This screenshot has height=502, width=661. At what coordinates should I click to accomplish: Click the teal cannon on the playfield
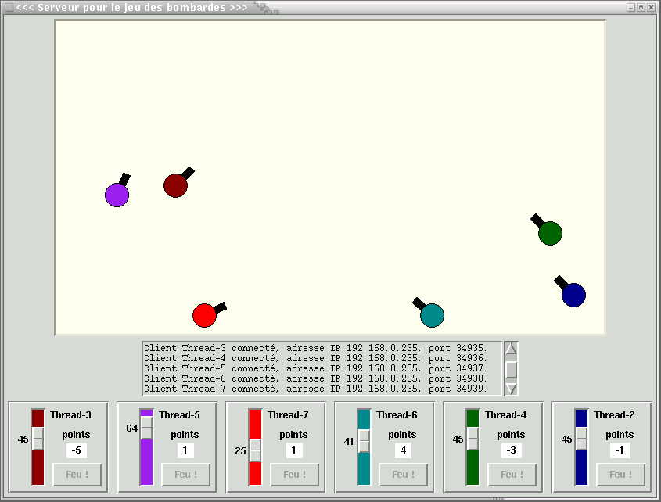tap(432, 315)
